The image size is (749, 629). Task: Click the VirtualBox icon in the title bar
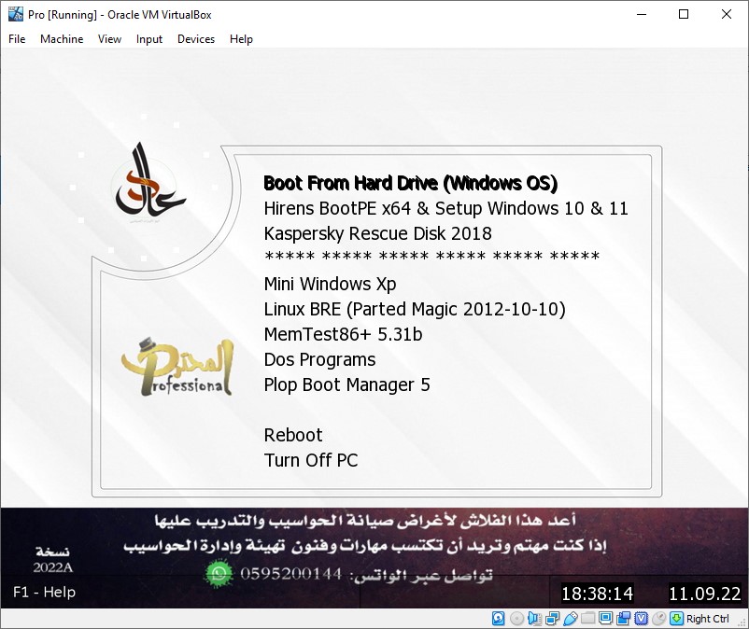point(16,14)
